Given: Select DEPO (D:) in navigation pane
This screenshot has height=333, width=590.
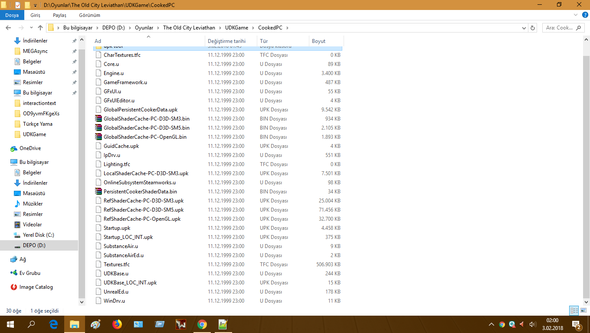Looking at the screenshot, I should 39,245.
